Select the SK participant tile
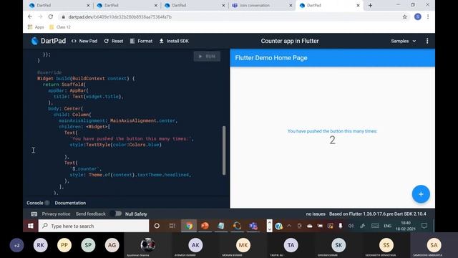The width and height of the screenshot is (458, 258). pyautogui.click(x=338, y=245)
